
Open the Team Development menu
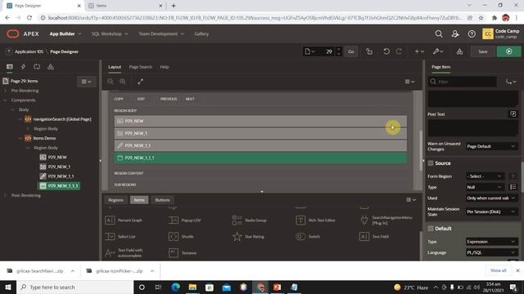(161, 33)
